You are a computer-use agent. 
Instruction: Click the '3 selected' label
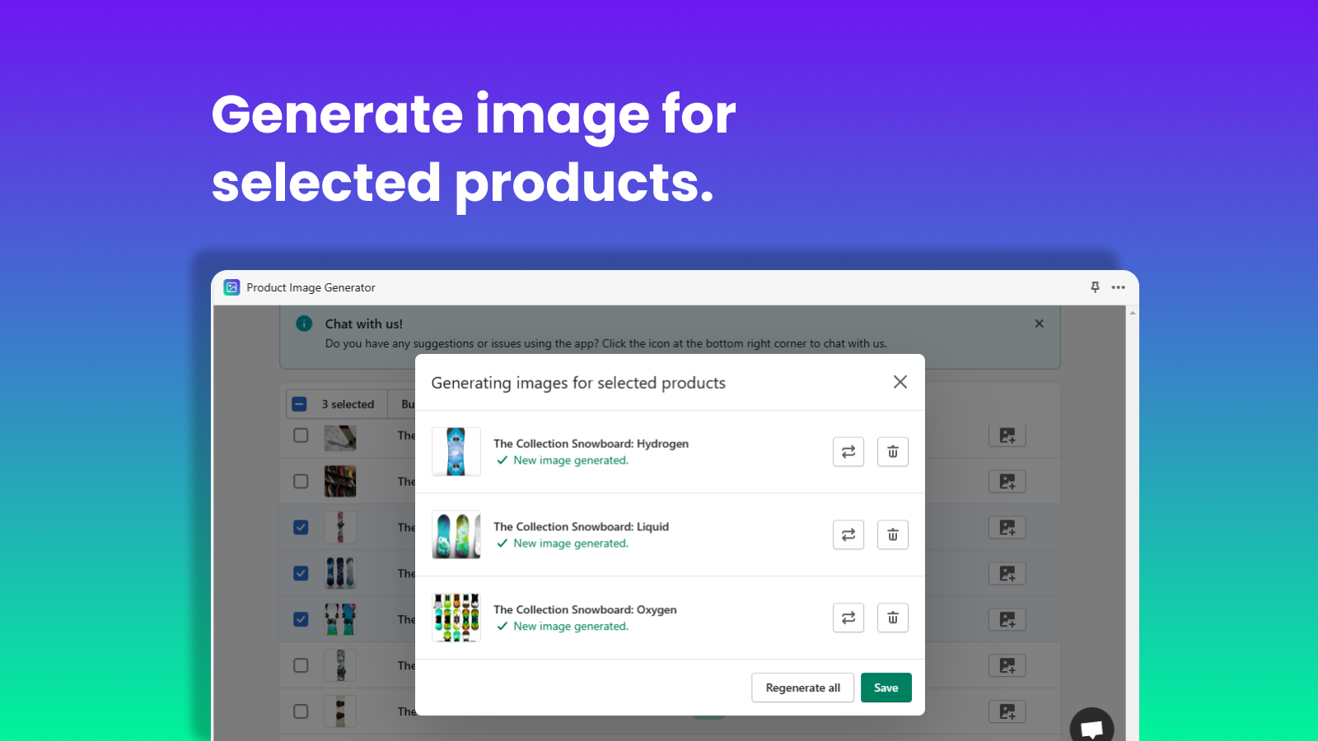tap(348, 404)
